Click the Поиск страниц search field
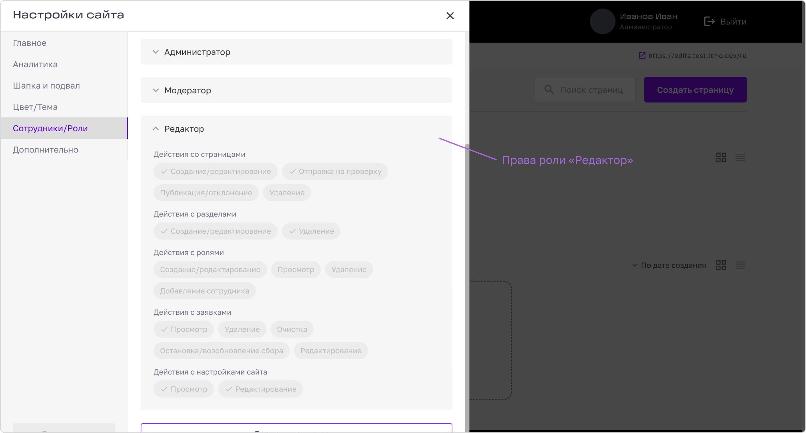 coord(585,90)
